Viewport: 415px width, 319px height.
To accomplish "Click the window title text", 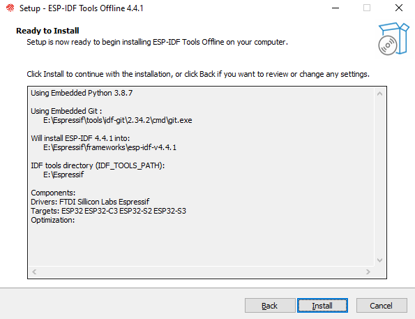I will tap(81, 8).
